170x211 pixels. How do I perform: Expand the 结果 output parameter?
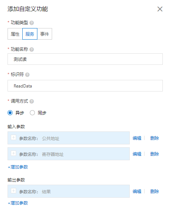point(13,190)
